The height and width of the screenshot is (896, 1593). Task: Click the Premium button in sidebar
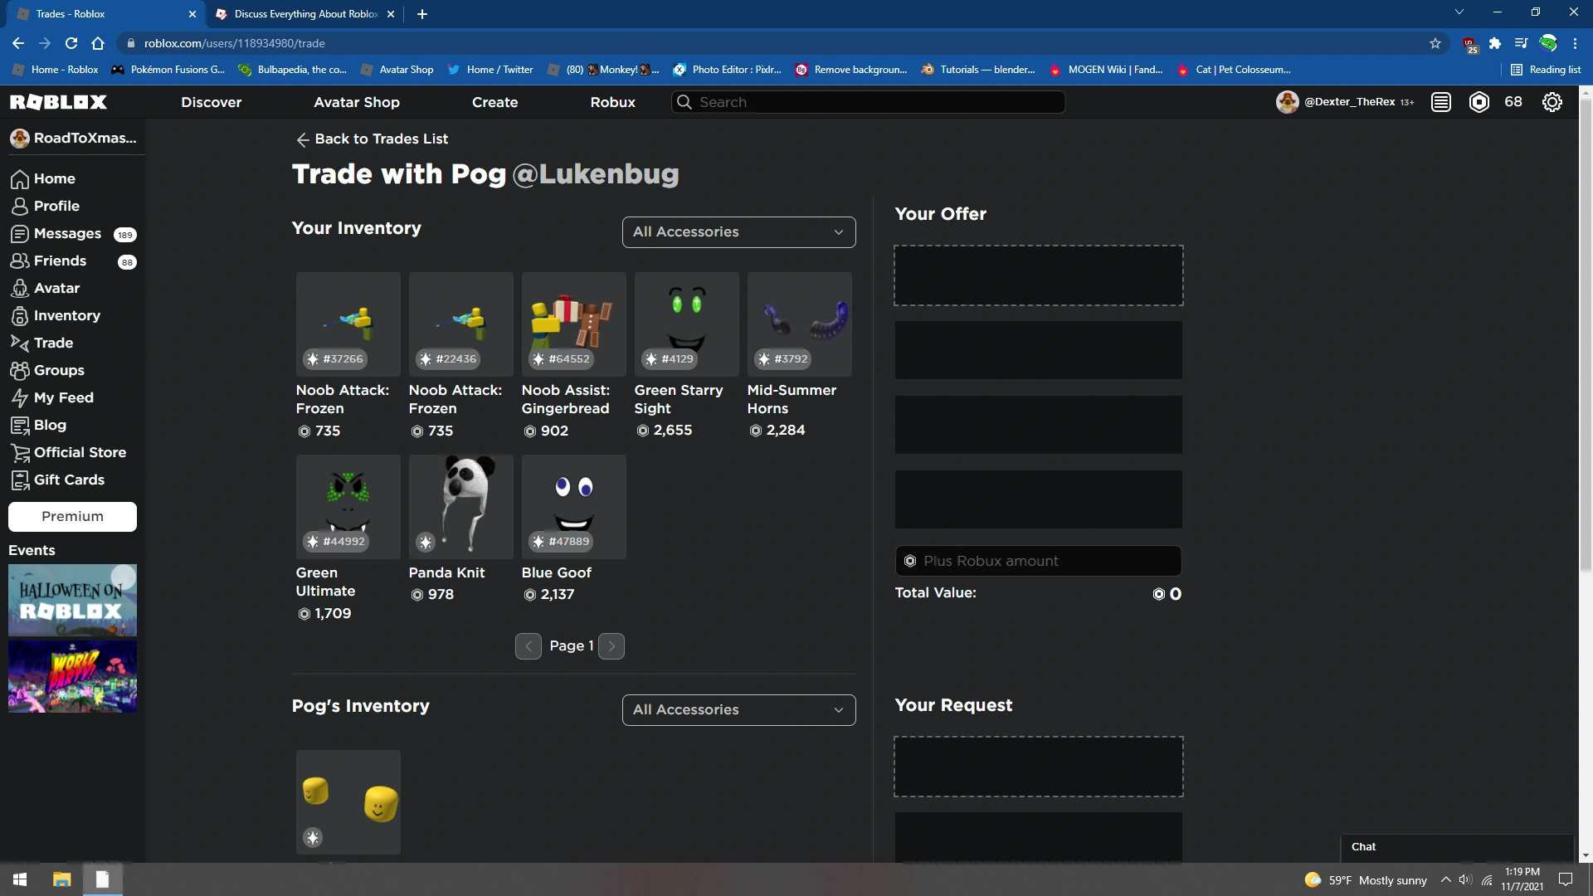point(72,516)
